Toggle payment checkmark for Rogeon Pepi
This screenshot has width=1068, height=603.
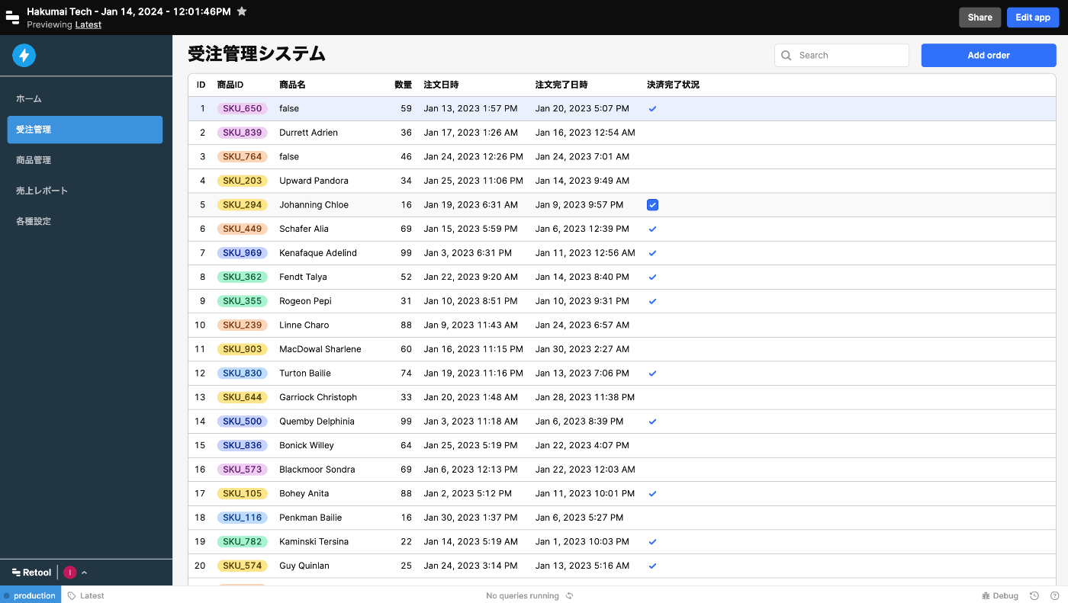click(x=652, y=300)
